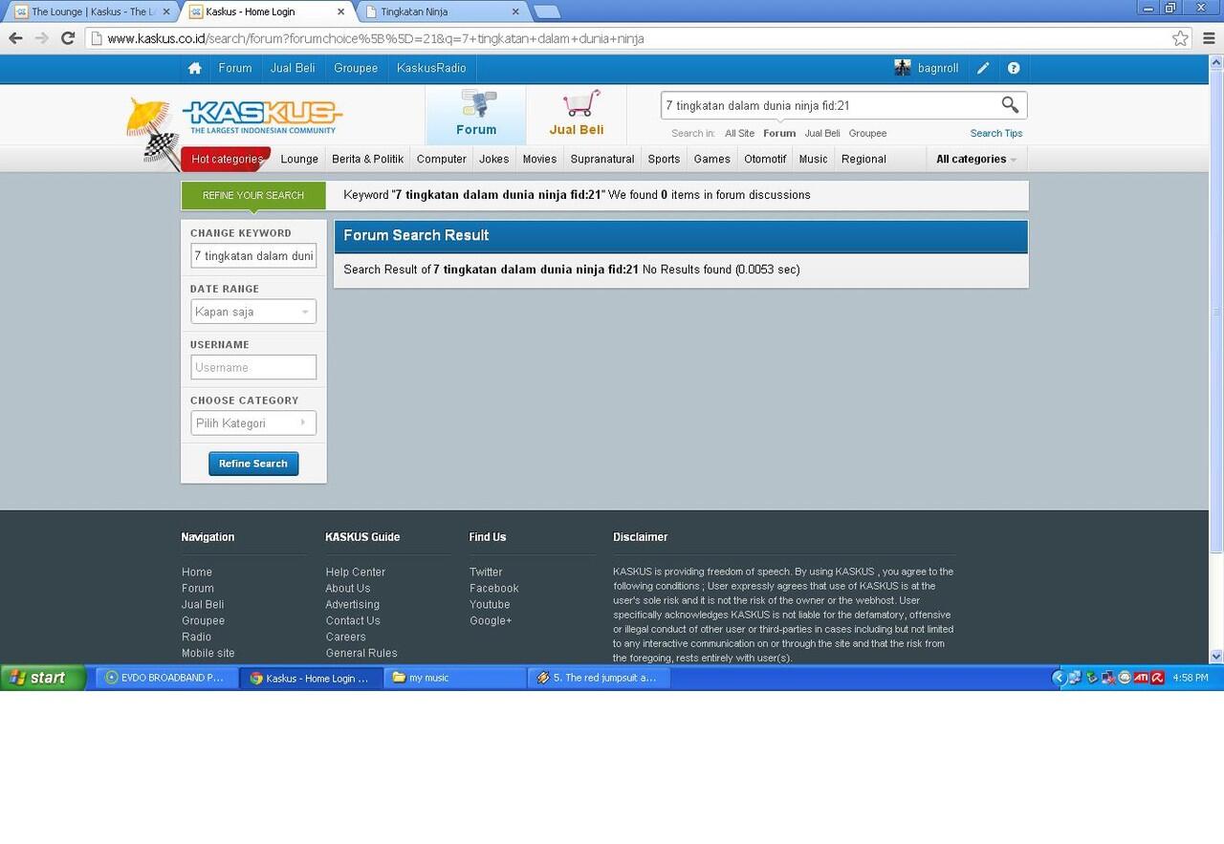Select Kaskus - Home Login tab
The width and height of the screenshot is (1224, 844).
point(265,12)
